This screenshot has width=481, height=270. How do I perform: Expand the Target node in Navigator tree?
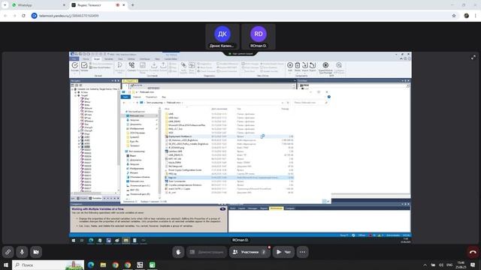coord(75,95)
